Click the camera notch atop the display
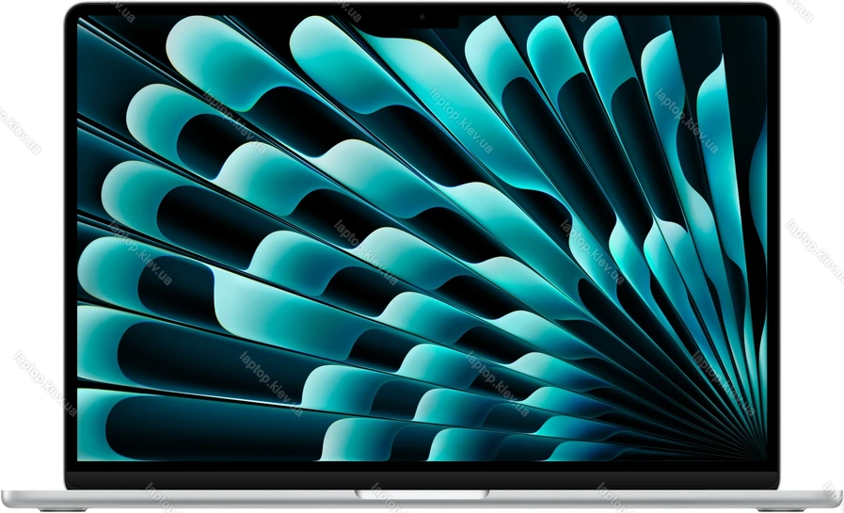The image size is (844, 513). [x=422, y=18]
